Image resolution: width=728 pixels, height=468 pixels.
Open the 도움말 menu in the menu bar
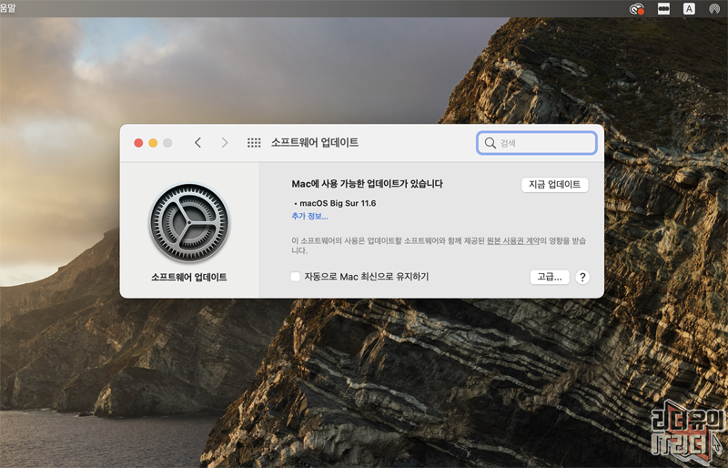[x=8, y=8]
